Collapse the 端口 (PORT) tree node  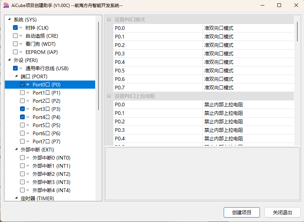point(17,76)
